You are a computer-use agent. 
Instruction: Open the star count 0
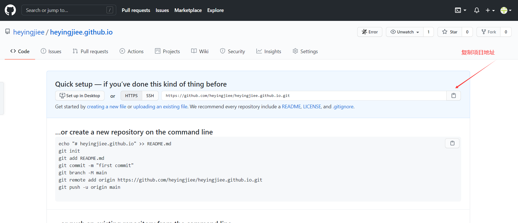click(x=467, y=32)
